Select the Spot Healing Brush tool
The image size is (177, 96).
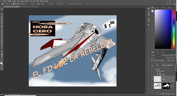(x=2, y=26)
